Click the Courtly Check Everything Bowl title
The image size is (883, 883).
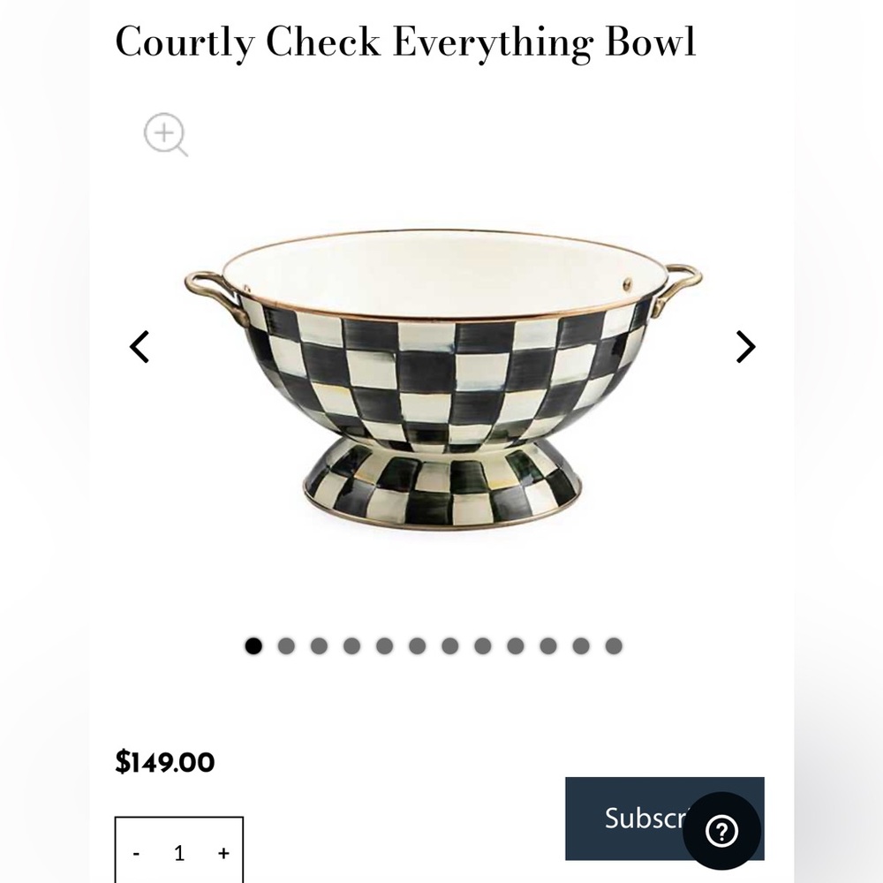pos(405,42)
